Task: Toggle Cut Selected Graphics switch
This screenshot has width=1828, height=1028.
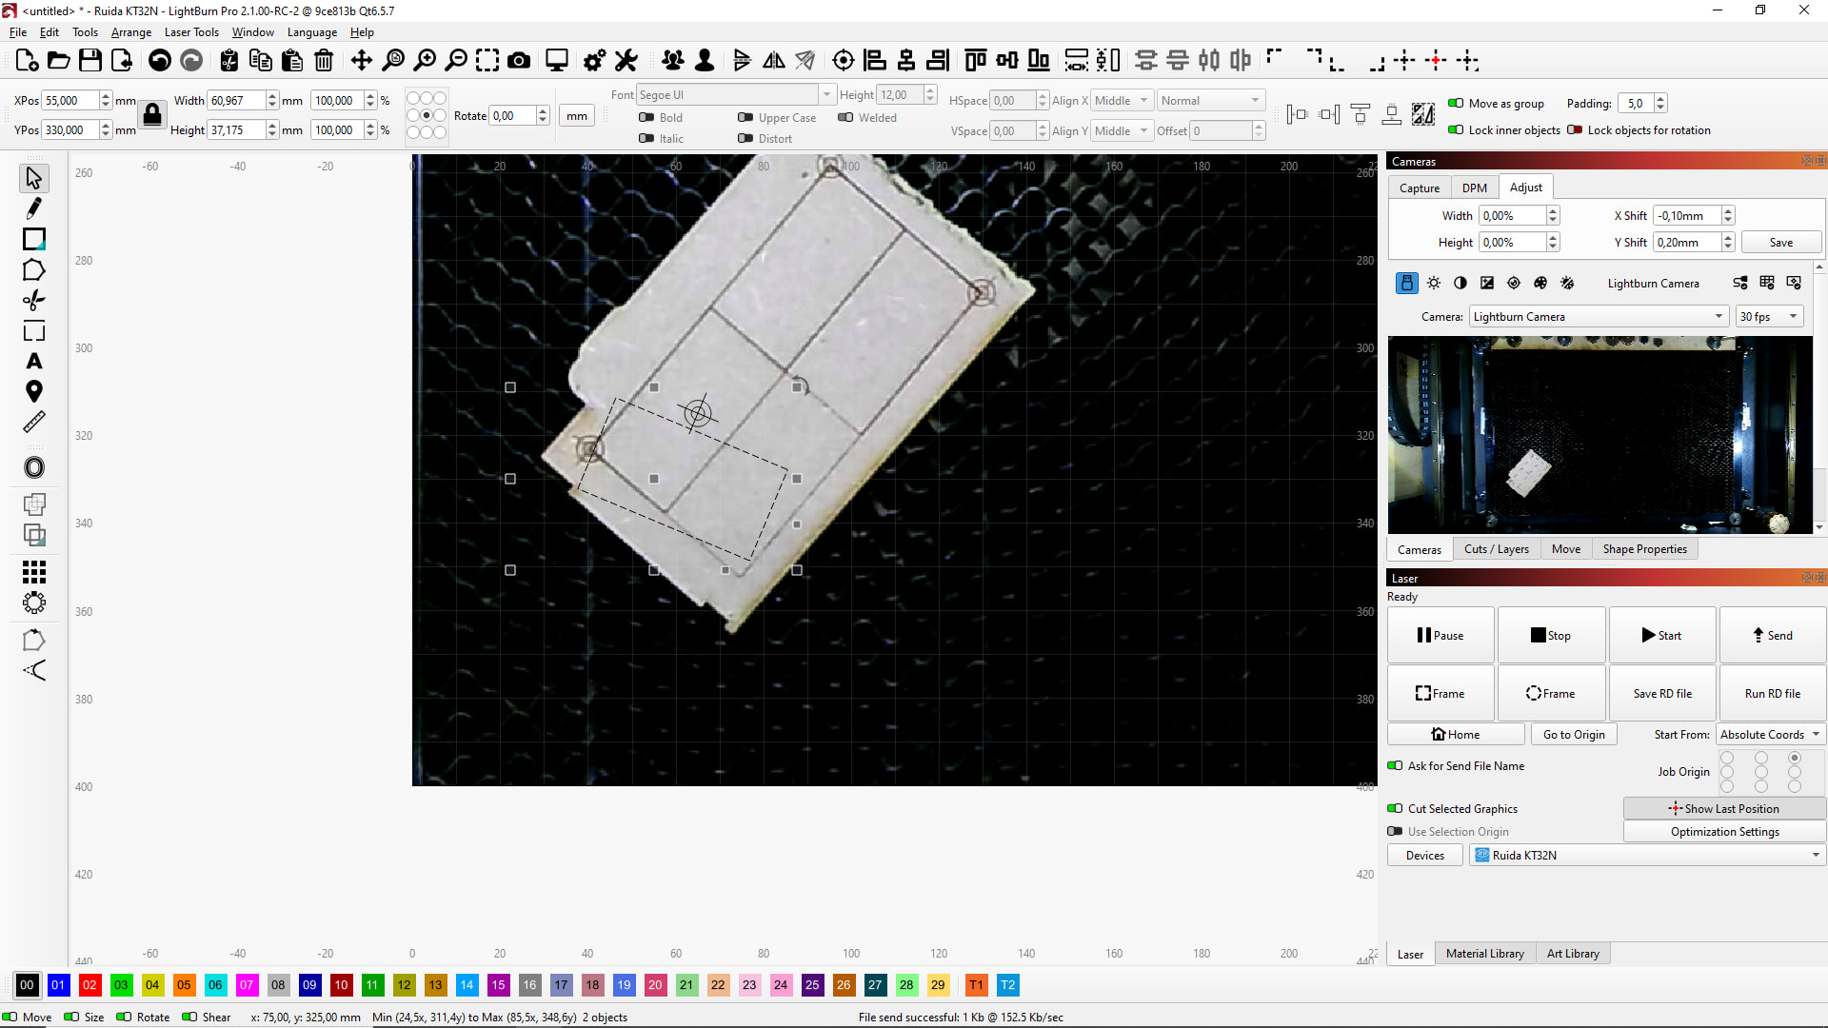Action: [1395, 808]
